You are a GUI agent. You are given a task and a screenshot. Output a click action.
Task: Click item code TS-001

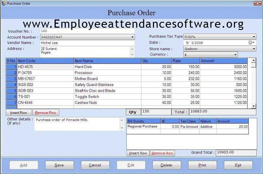[45, 97]
